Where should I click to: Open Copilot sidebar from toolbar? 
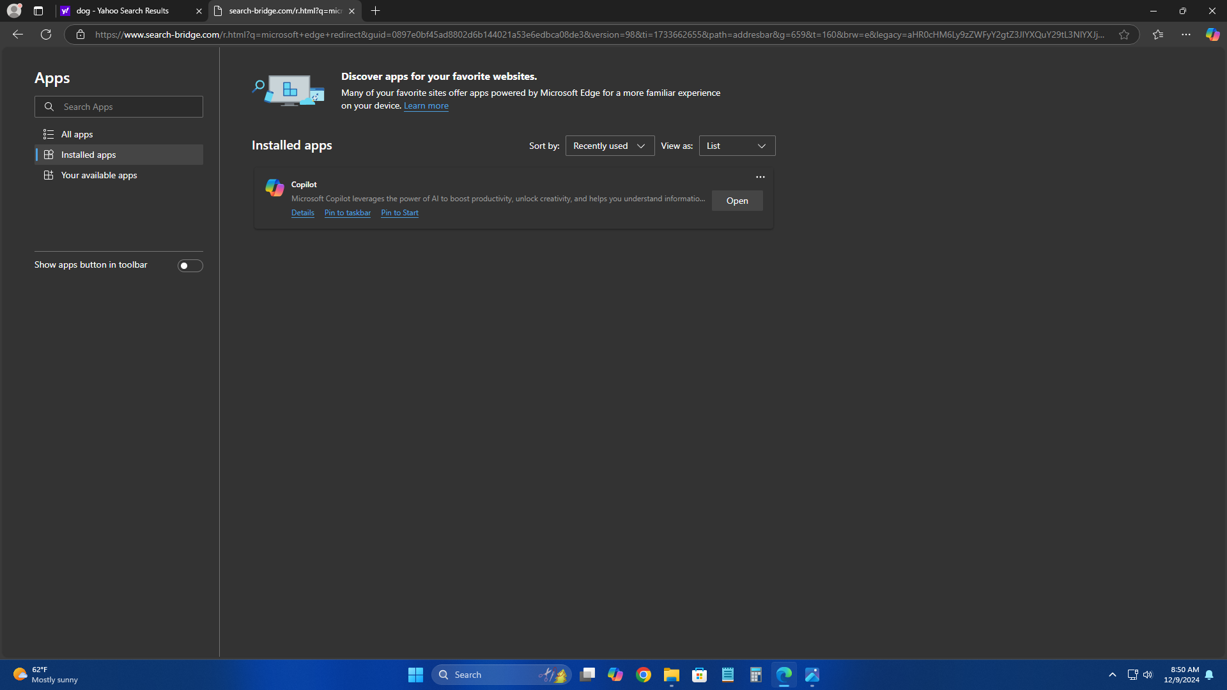1212,34
